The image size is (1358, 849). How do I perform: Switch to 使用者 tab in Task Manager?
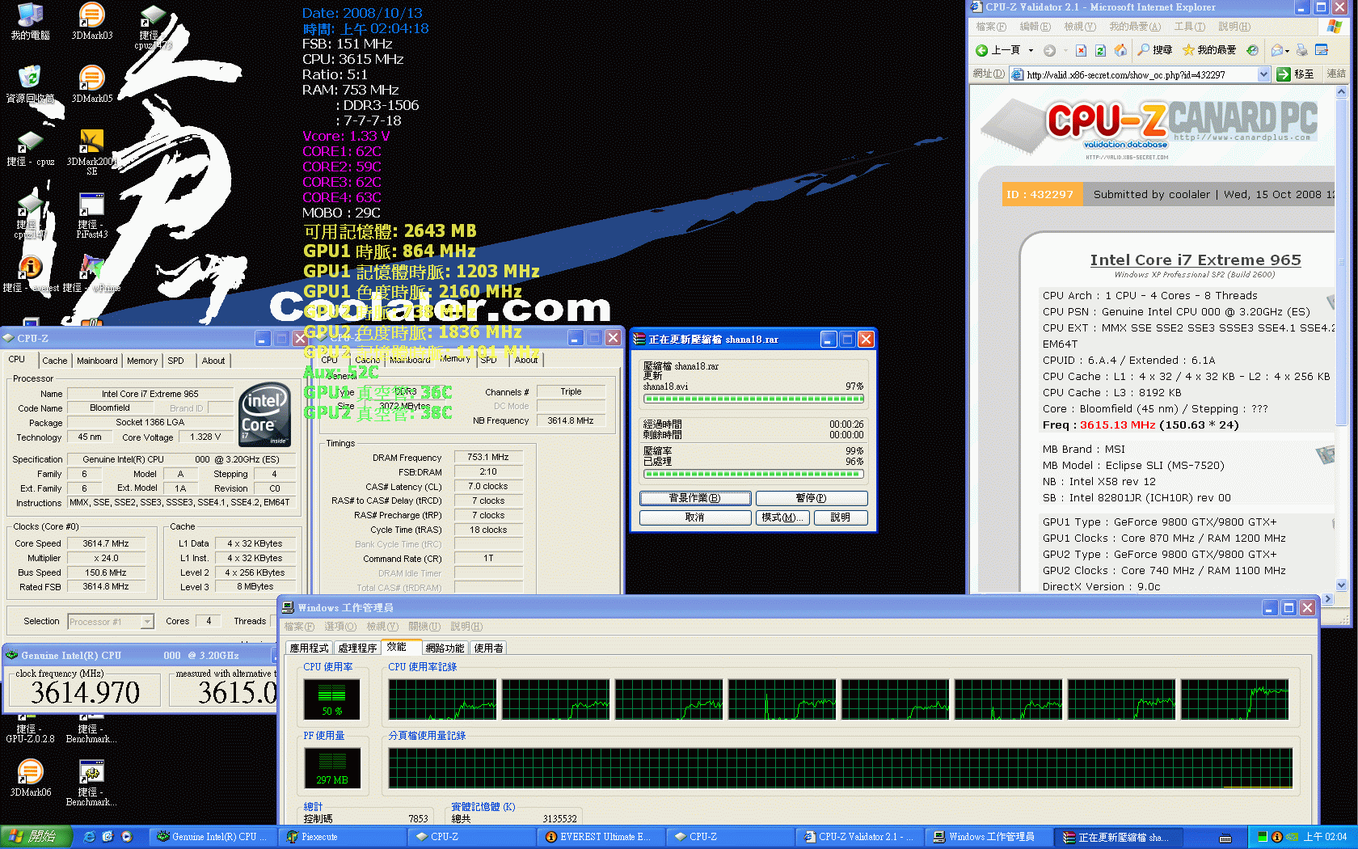(488, 648)
